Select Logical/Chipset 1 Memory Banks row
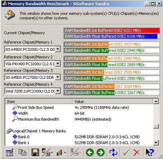 click(x=79, y=131)
